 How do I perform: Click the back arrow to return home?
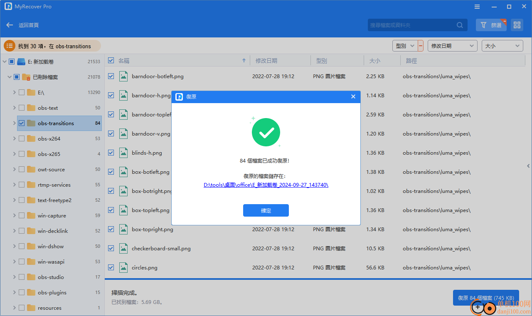10,25
